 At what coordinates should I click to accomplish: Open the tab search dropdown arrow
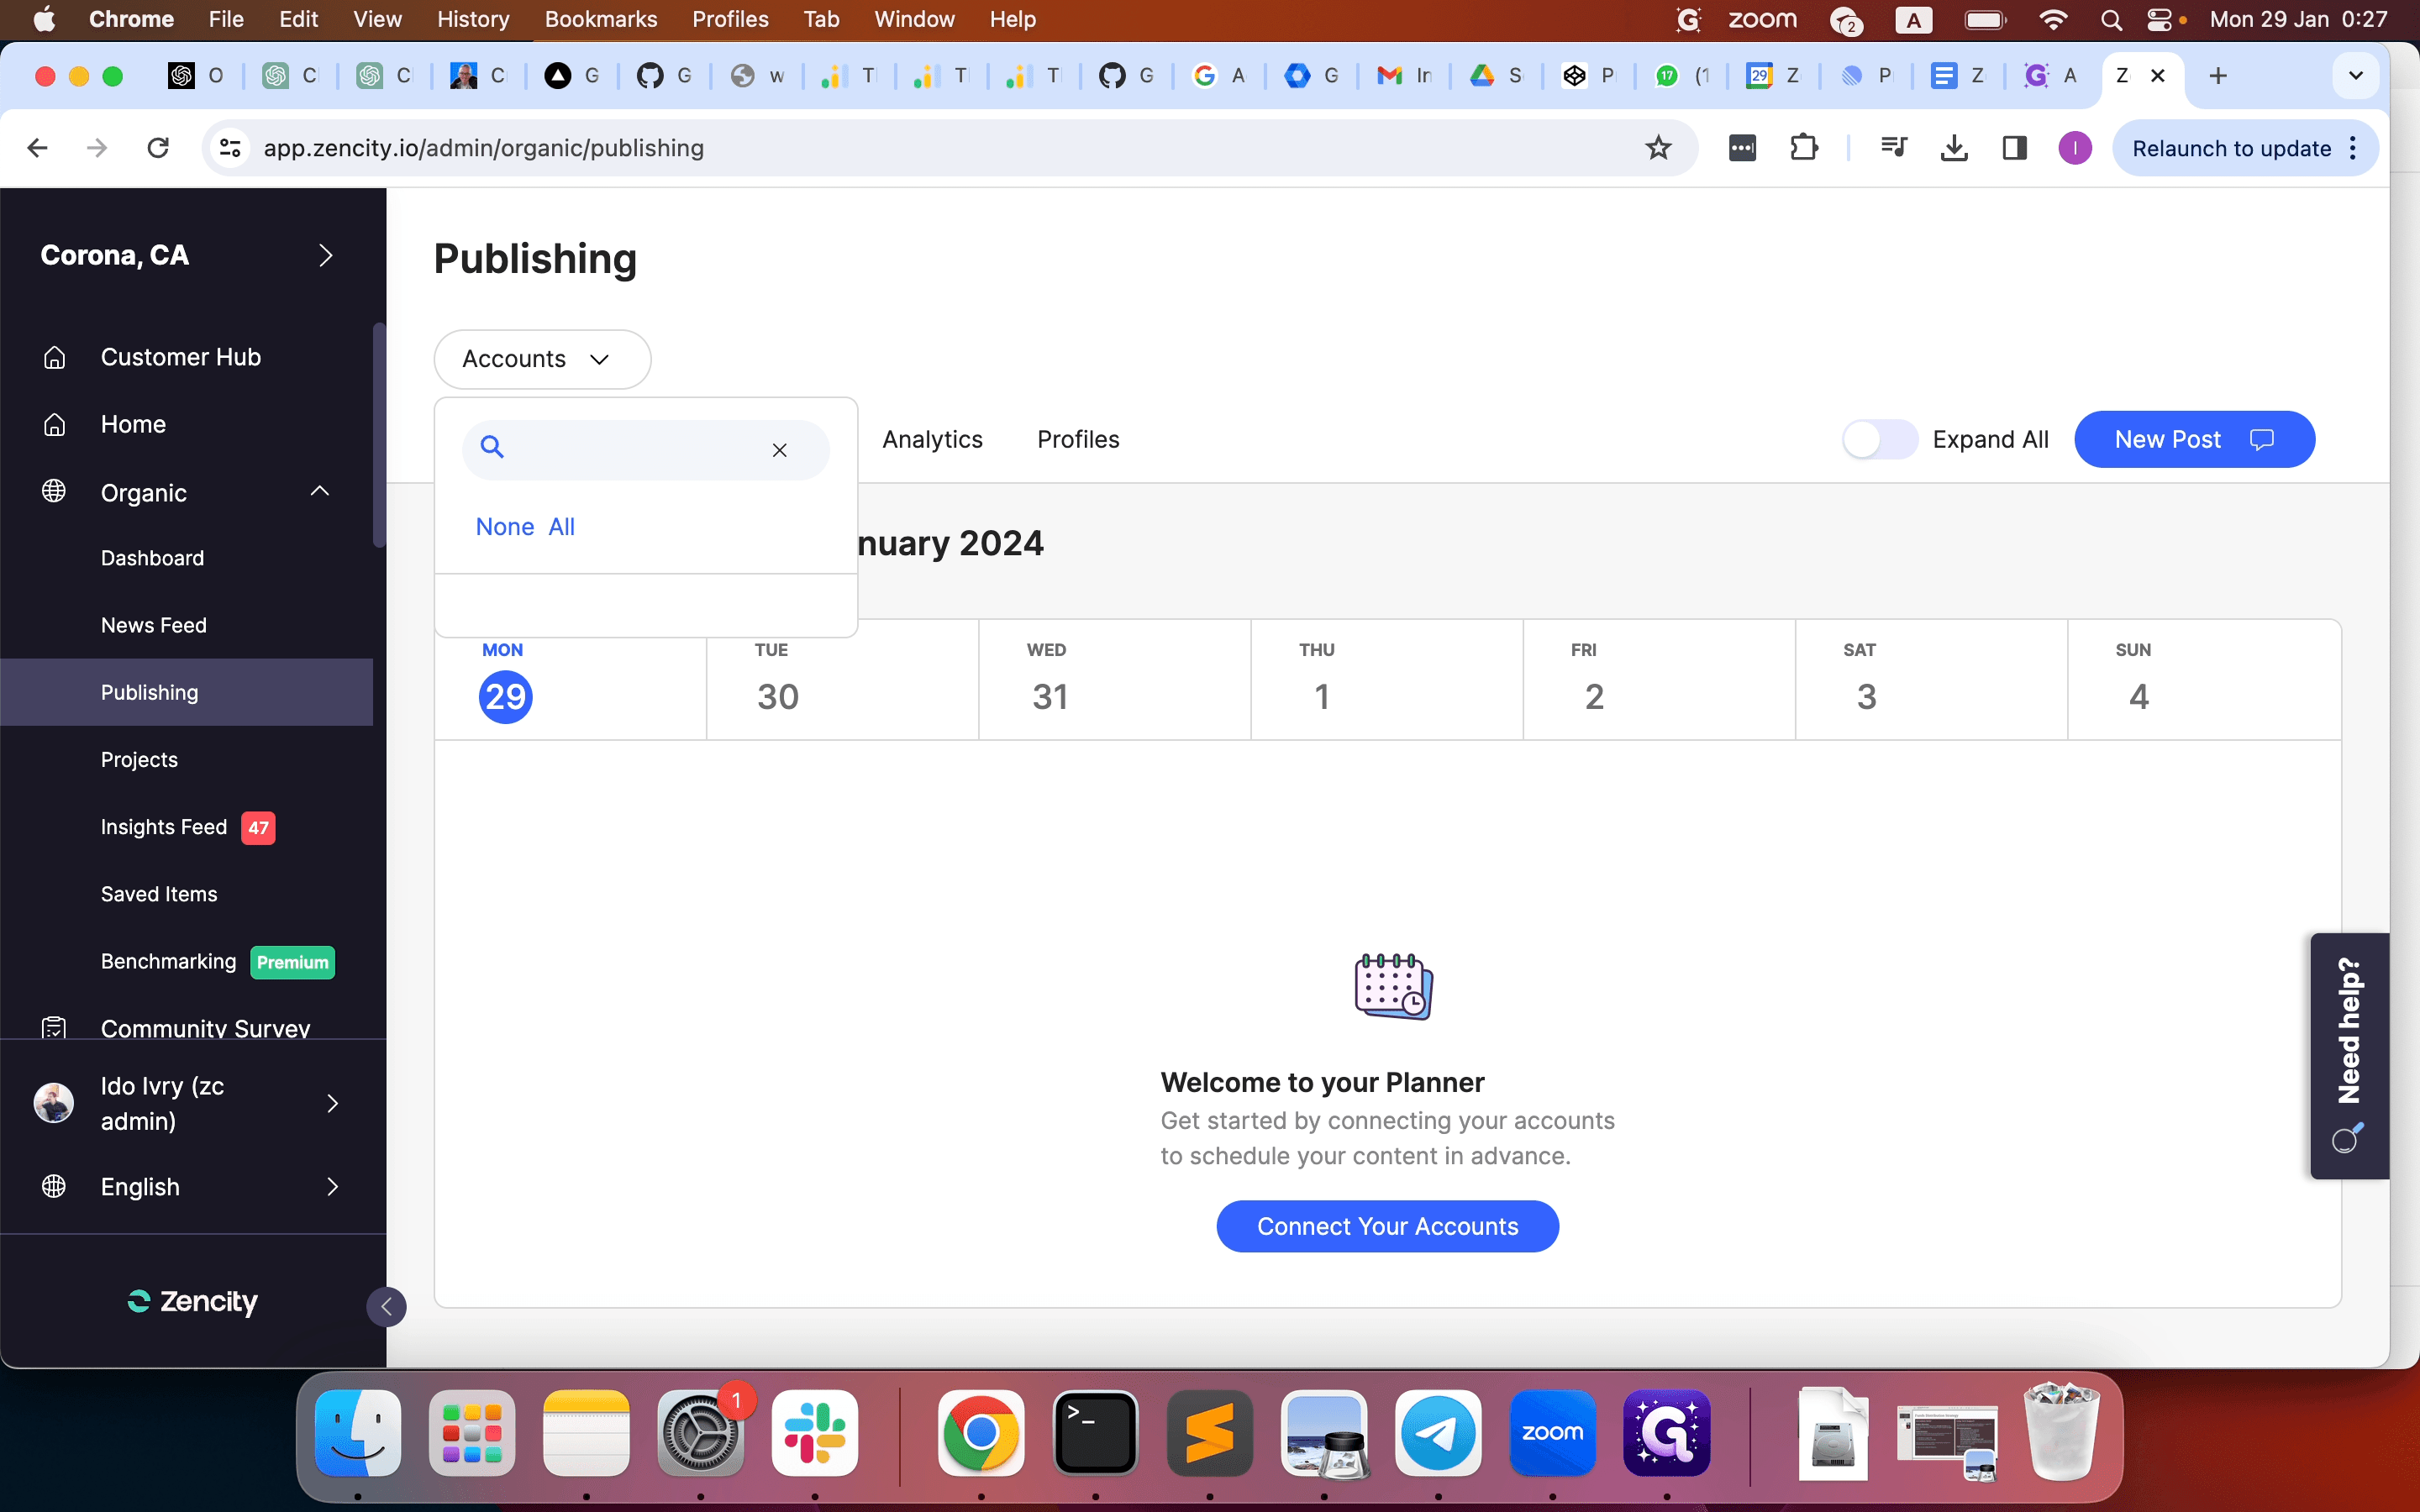tap(2355, 76)
